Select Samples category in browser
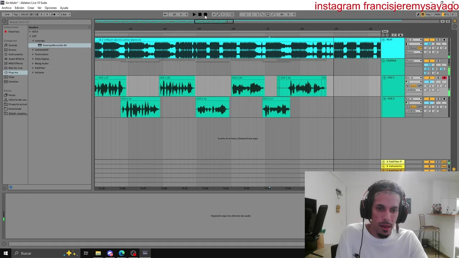This screenshot has height=258, width=459. click(x=13, y=82)
